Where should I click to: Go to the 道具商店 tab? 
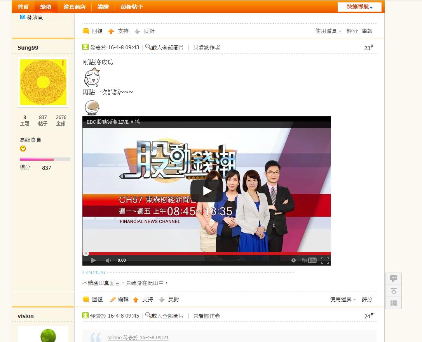point(75,7)
